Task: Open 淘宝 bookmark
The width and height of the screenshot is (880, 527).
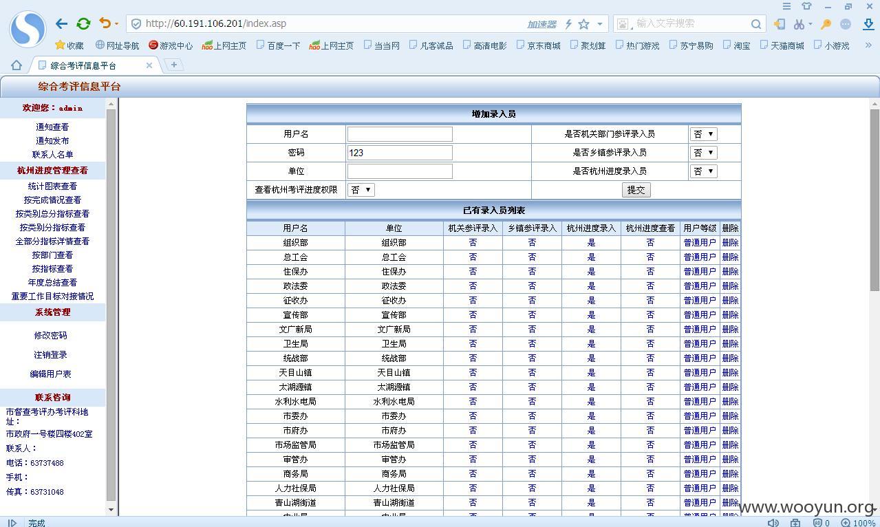Action: tap(736, 45)
